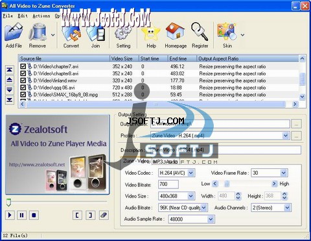Screen dimensions: 311x241
Task: Increase bitrate with High slider arrow
Action: pyautogui.click(x=274, y=184)
